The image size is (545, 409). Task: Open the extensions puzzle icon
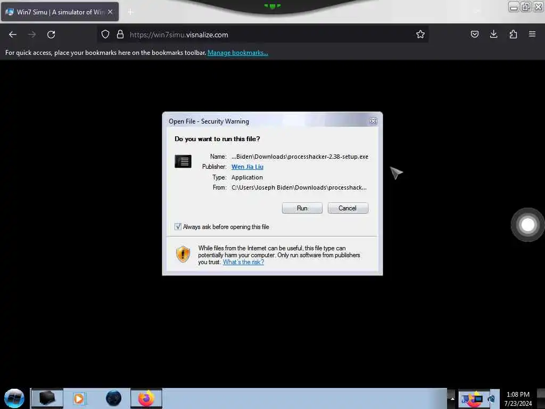(513, 34)
